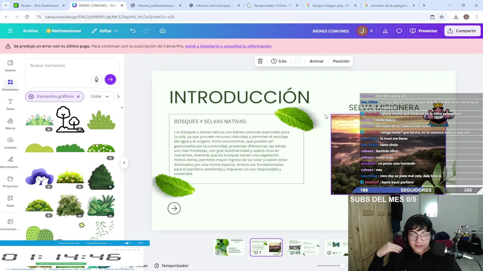The width and height of the screenshot is (483, 271).
Task: Click the address bar URL
Action: (109, 17)
